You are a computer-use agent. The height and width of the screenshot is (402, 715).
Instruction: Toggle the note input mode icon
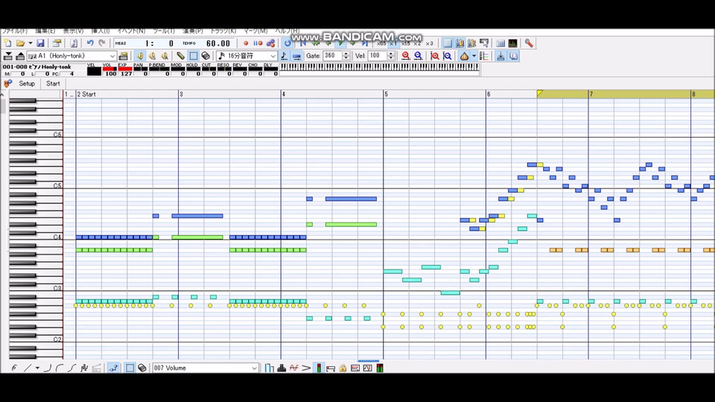point(284,56)
